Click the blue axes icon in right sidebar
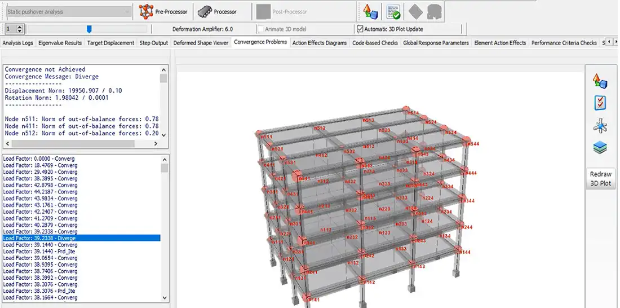Viewport: 620px width, 308px height. pos(600,126)
